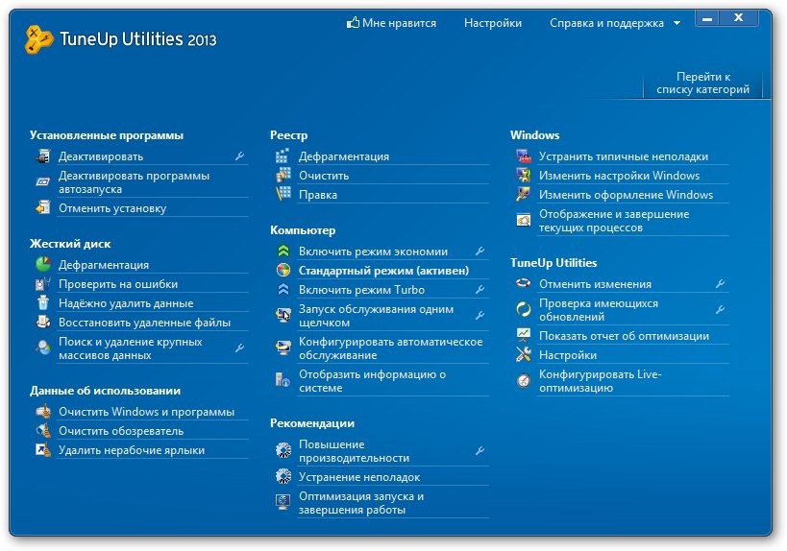Click the Проверить на ошибки icon
This screenshot has width=787, height=551.
click(43, 284)
